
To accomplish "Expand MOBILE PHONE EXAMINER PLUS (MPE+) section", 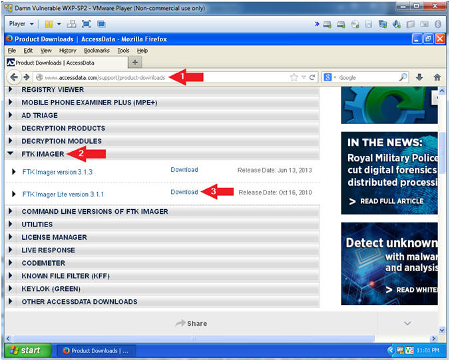I will [162, 103].
